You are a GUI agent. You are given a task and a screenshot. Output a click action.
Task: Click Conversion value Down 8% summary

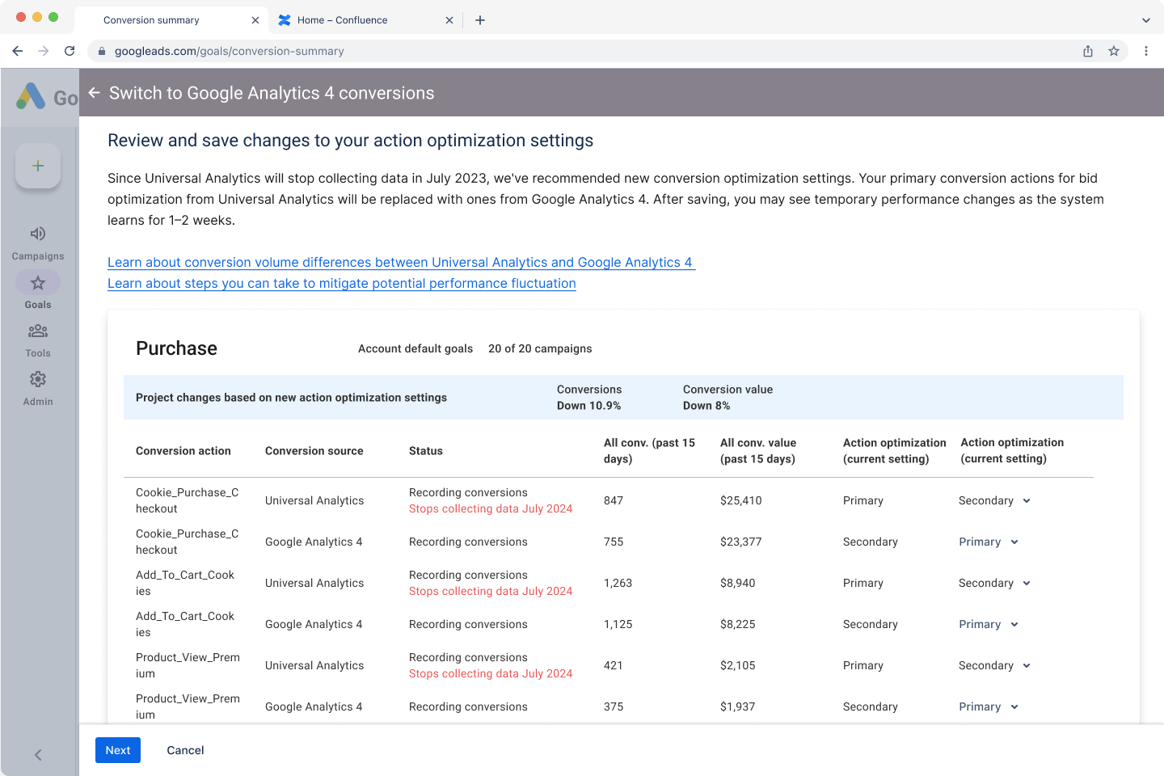pos(727,398)
